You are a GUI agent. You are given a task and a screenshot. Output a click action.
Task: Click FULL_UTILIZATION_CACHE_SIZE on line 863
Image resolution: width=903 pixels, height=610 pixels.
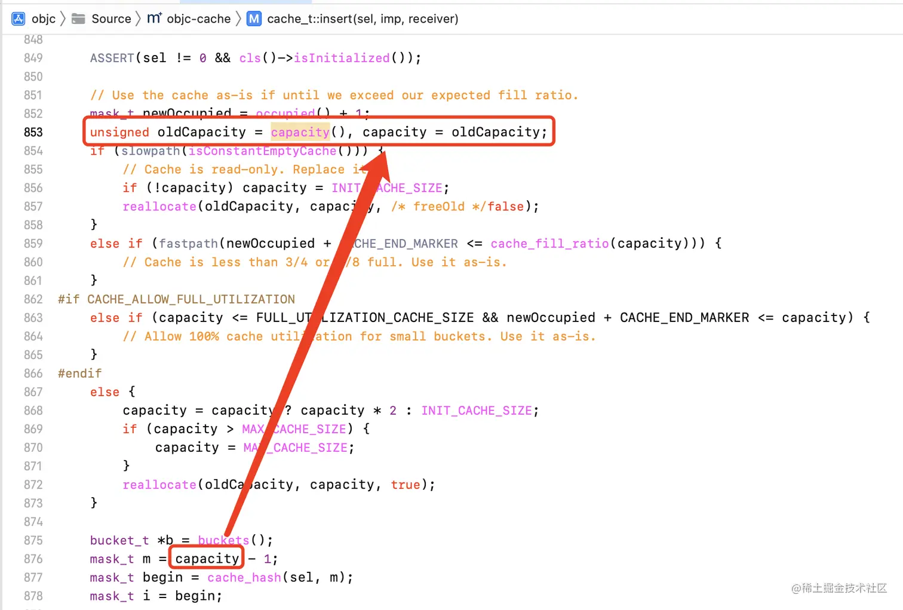tap(365, 317)
